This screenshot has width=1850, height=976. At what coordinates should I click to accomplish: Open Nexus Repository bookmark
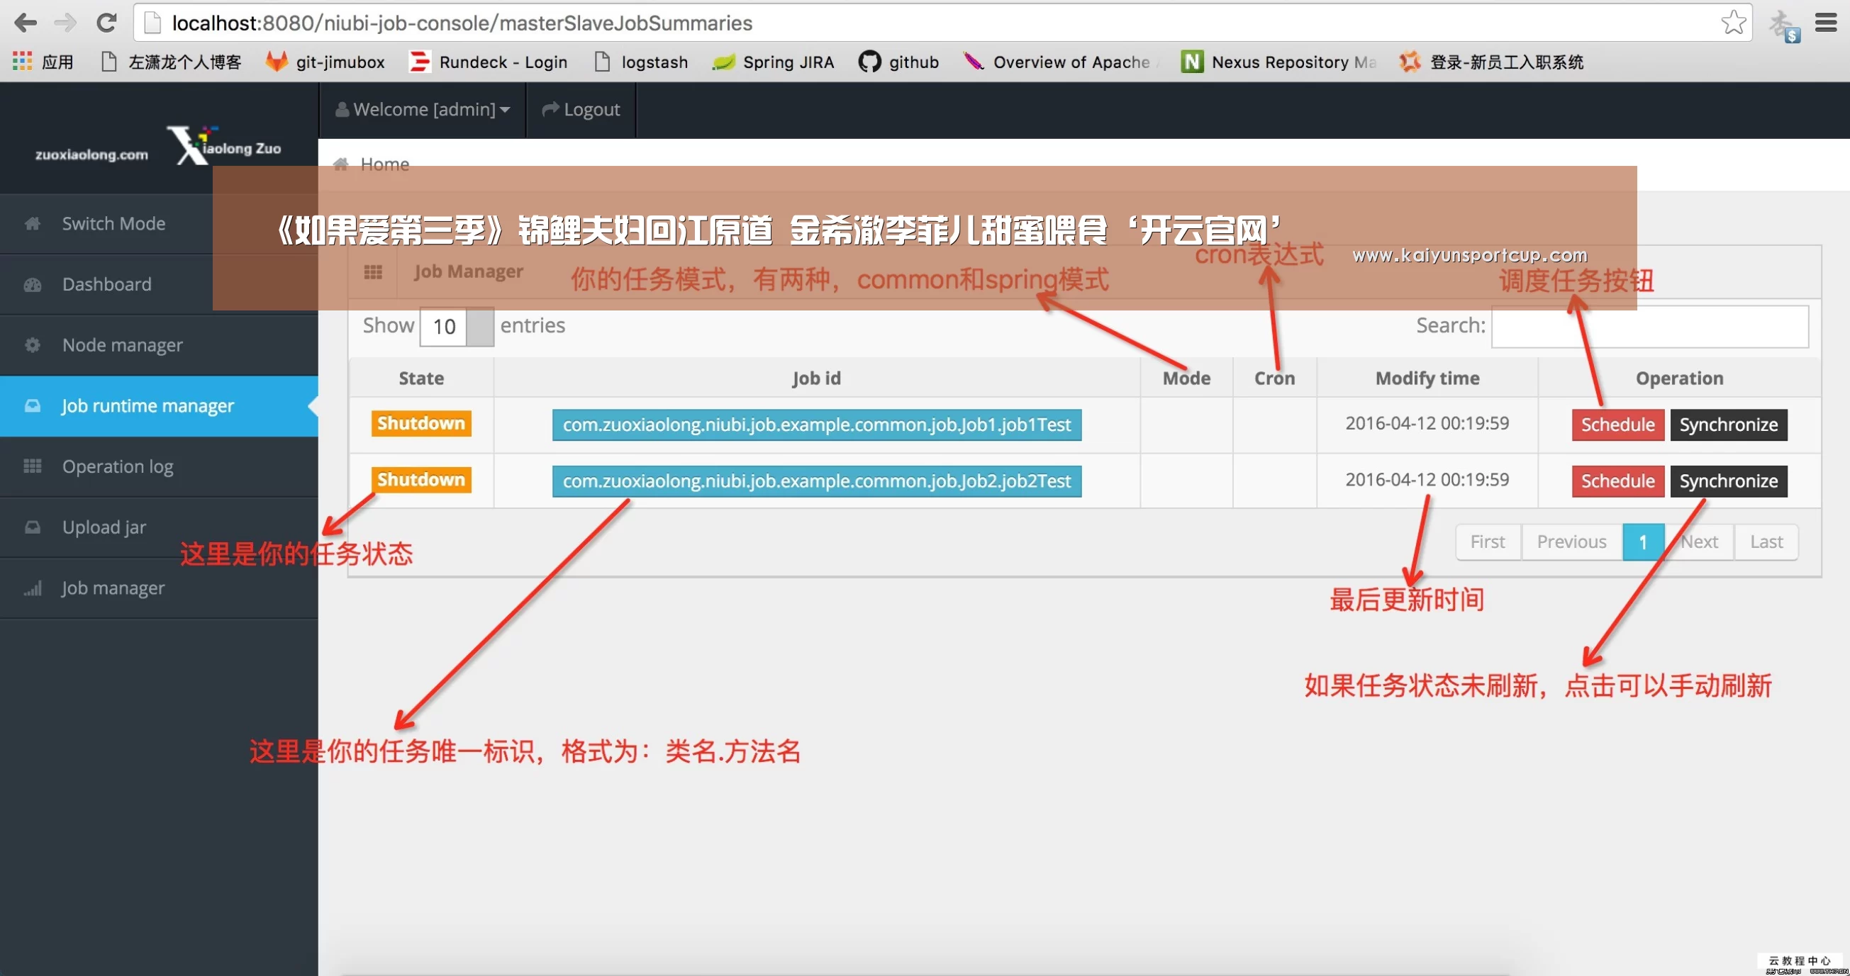coord(1278,62)
